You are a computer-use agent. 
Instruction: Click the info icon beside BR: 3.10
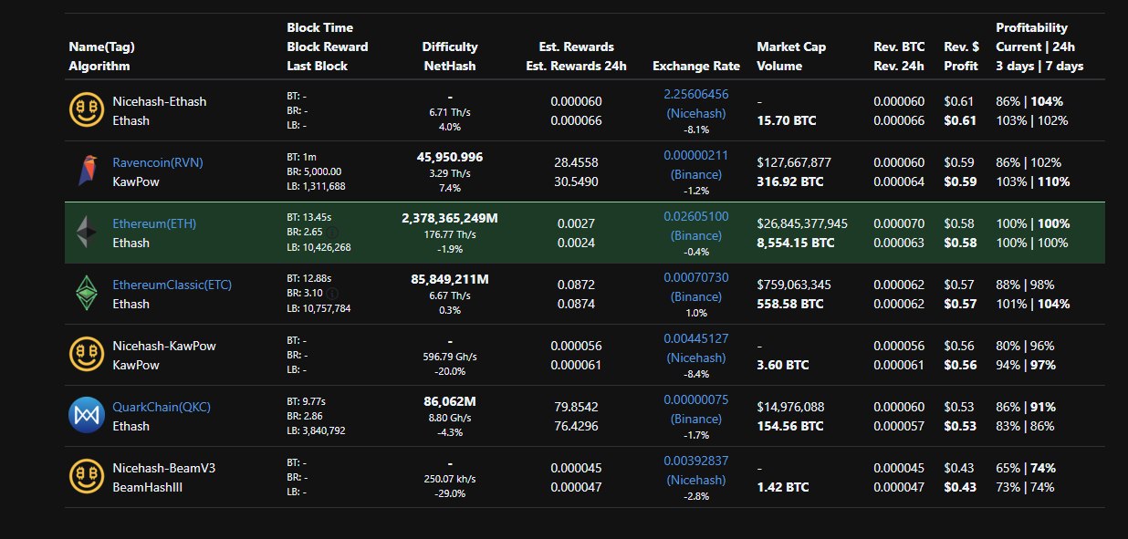tap(333, 294)
